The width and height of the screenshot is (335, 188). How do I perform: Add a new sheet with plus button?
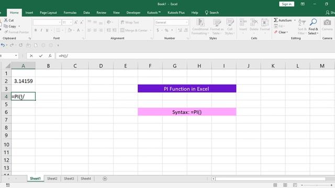(105, 179)
